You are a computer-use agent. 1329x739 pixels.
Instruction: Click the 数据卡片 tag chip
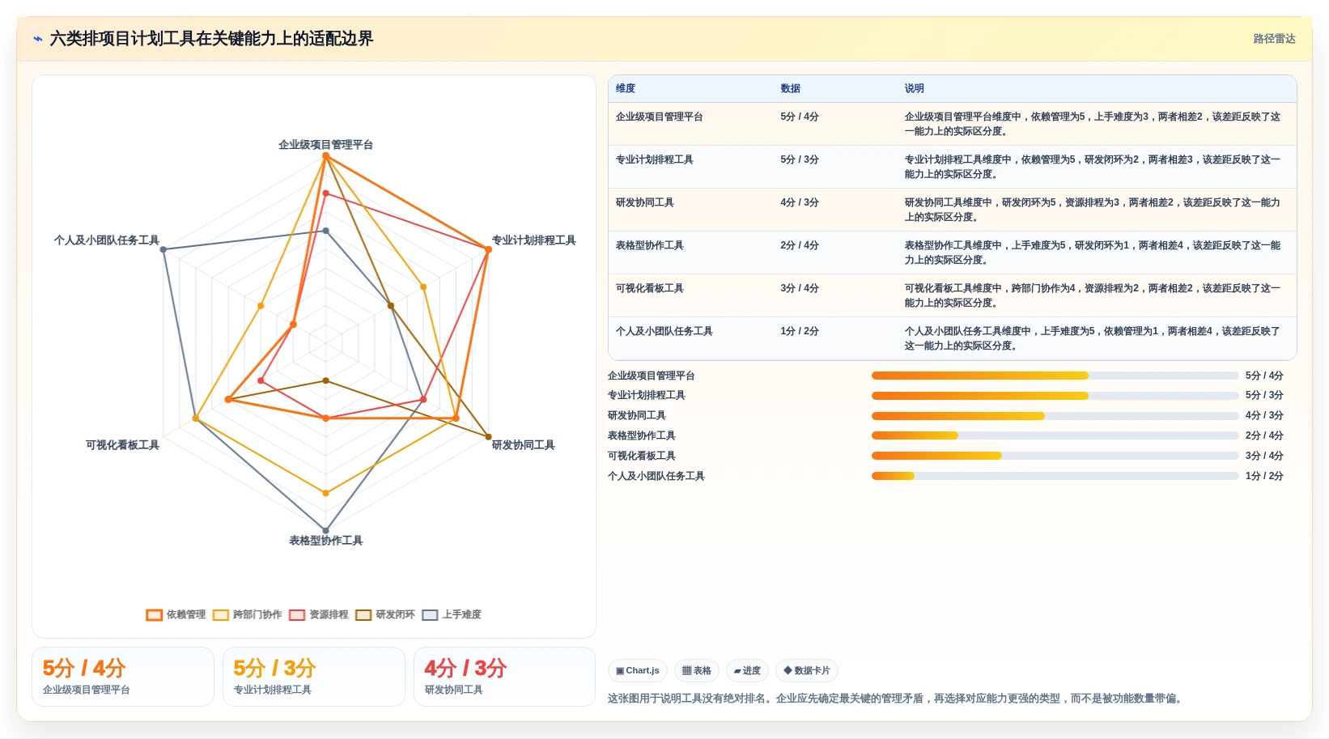pos(807,670)
